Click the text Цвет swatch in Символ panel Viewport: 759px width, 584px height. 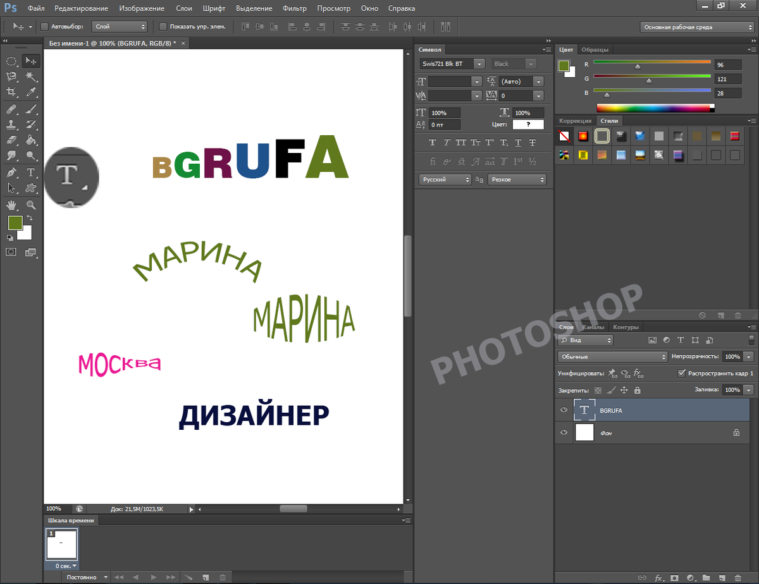528,125
